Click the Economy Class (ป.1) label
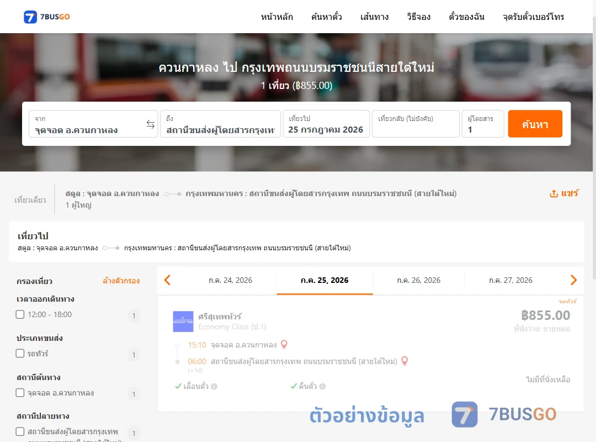Screen dimensions: 596x442 pyautogui.click(x=232, y=327)
